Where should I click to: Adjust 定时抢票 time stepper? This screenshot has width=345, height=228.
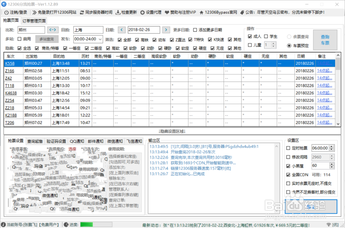pyautogui.click(x=332, y=148)
